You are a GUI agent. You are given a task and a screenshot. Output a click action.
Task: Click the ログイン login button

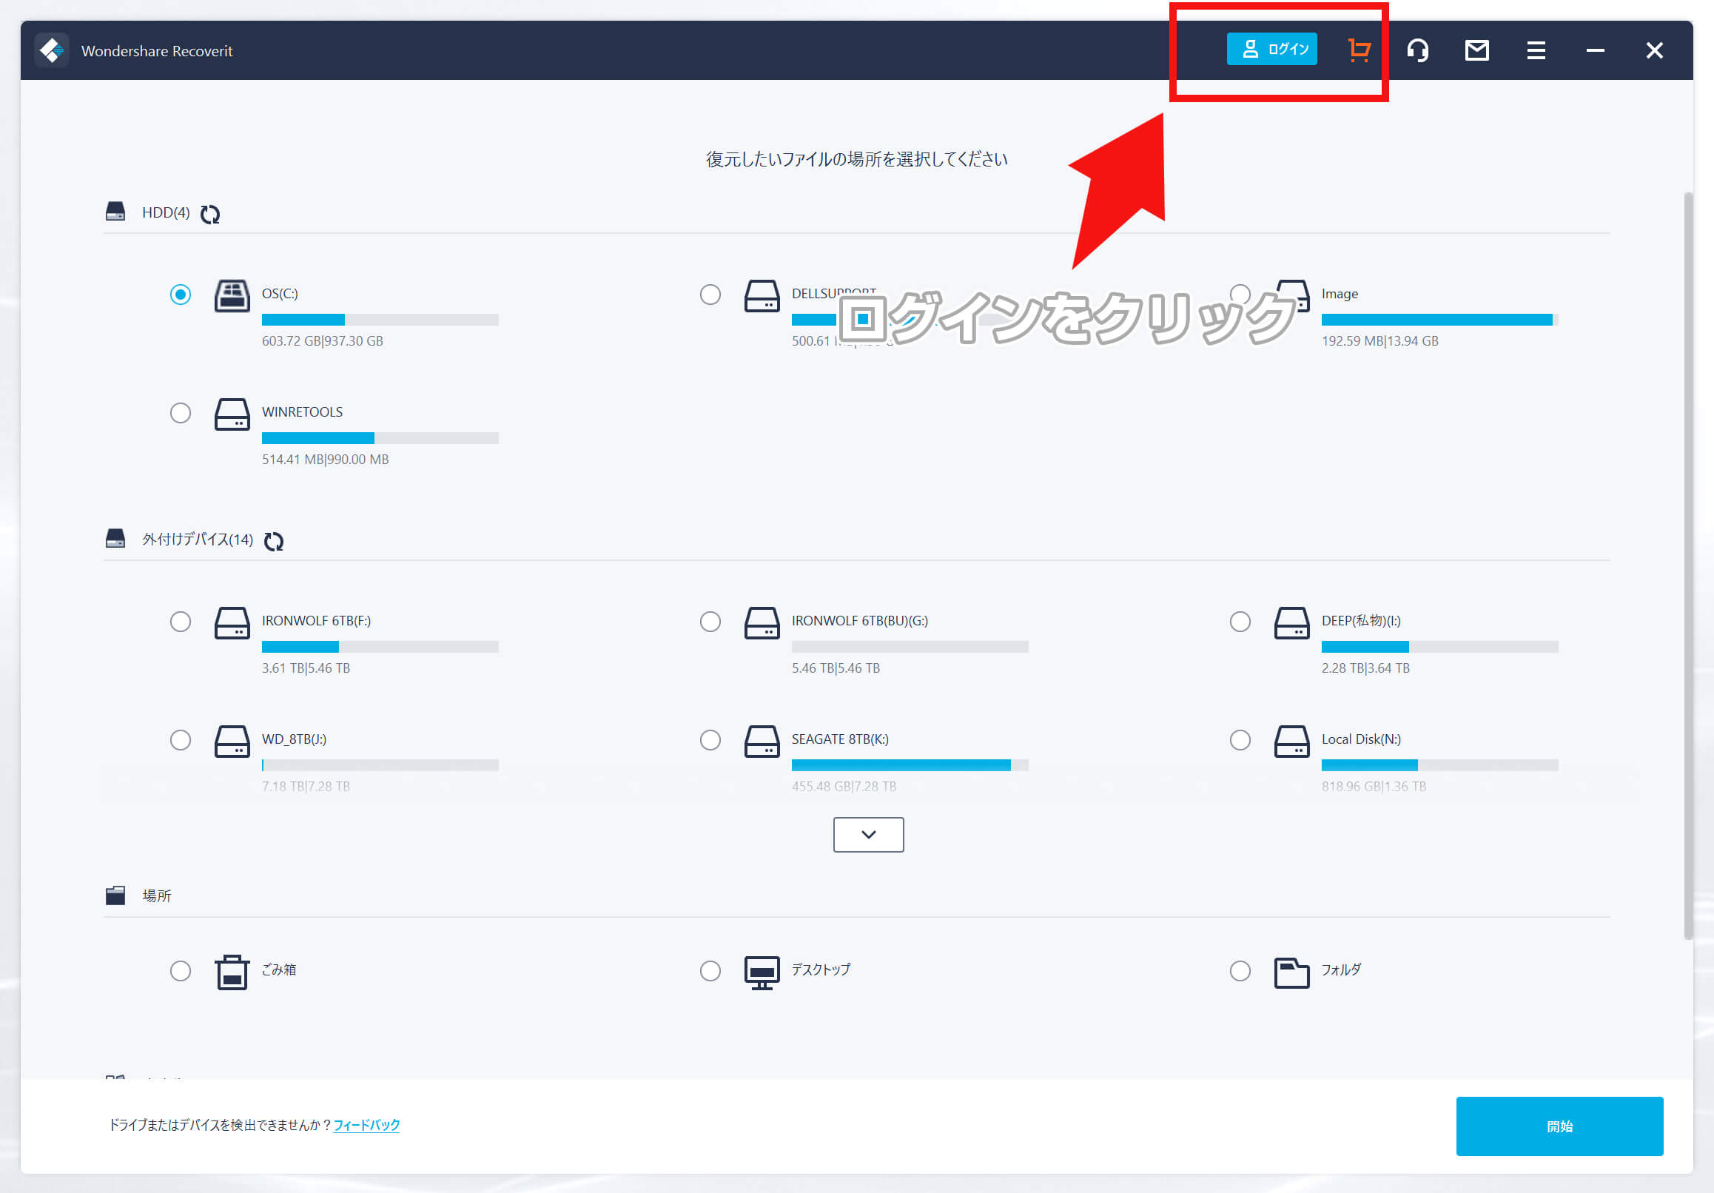pyautogui.click(x=1271, y=50)
